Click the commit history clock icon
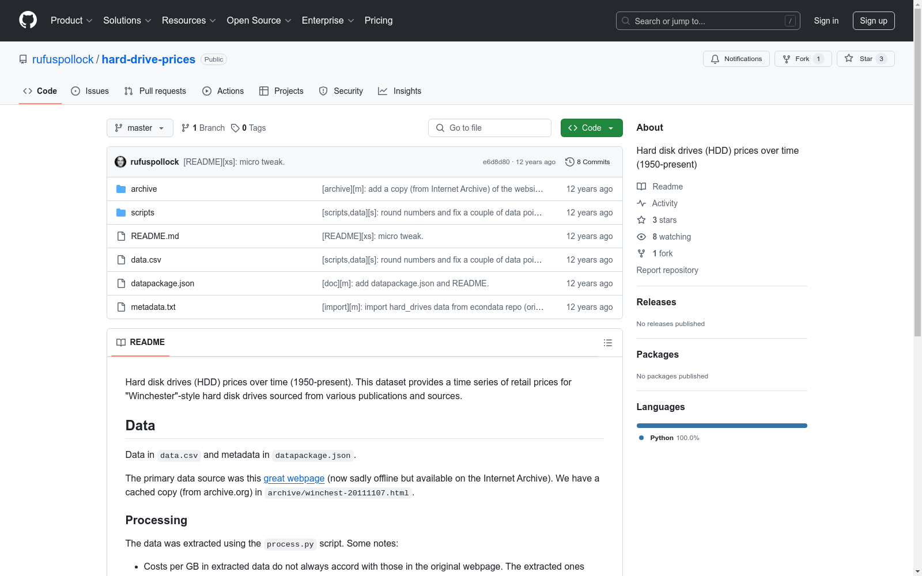The image size is (922, 576). coord(570,162)
